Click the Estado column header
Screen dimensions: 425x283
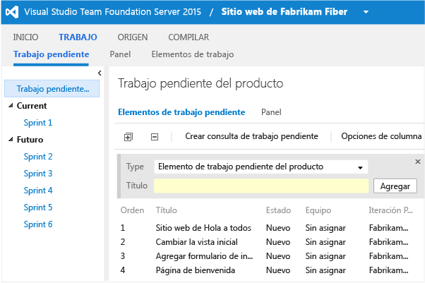point(278,210)
